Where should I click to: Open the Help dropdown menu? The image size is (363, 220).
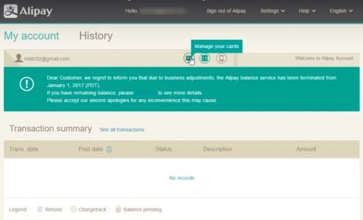coord(307,11)
